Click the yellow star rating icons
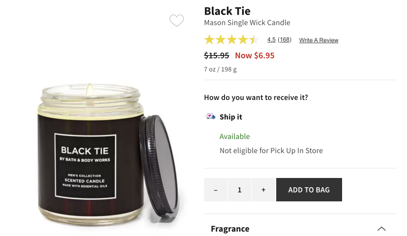407x236 pixels. coord(231,40)
